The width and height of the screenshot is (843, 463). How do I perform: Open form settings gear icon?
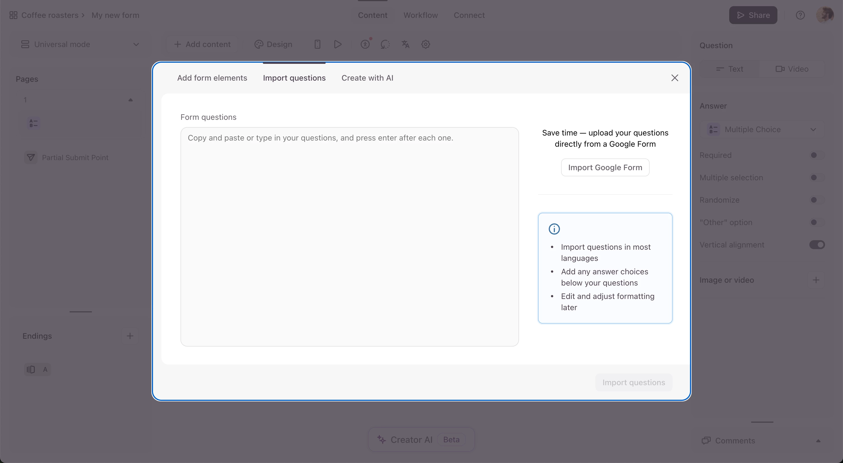[x=425, y=44]
